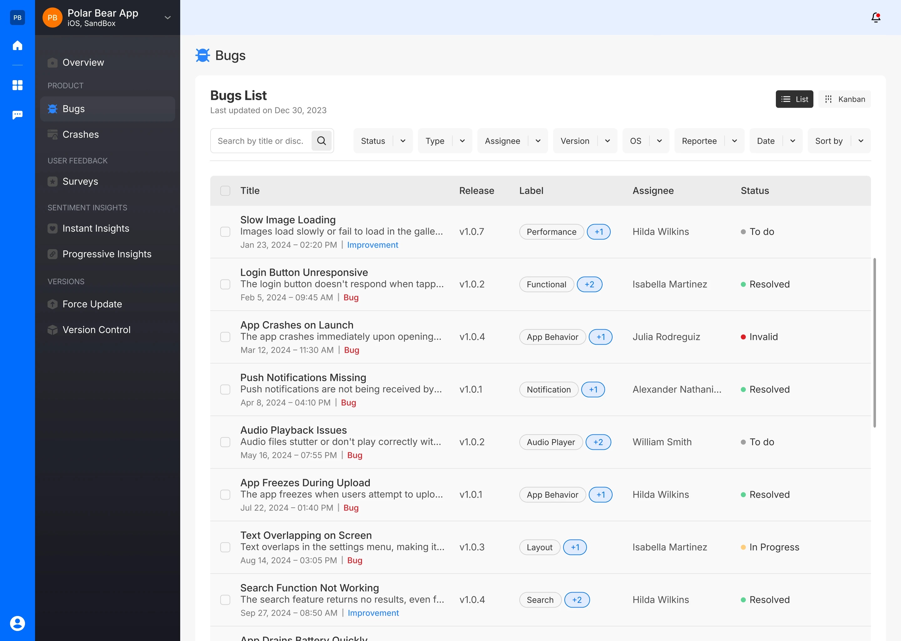
Task: Toggle the select-all checkbox in table header
Action: click(x=225, y=191)
